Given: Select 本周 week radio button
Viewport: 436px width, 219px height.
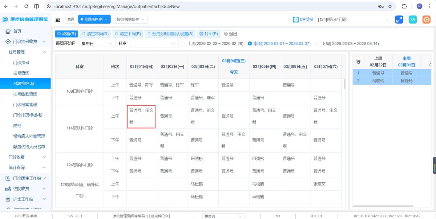Looking at the screenshot, I should click(x=250, y=44).
